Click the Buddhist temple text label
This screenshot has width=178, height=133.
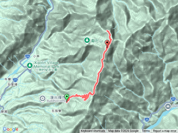(x=56, y=101)
